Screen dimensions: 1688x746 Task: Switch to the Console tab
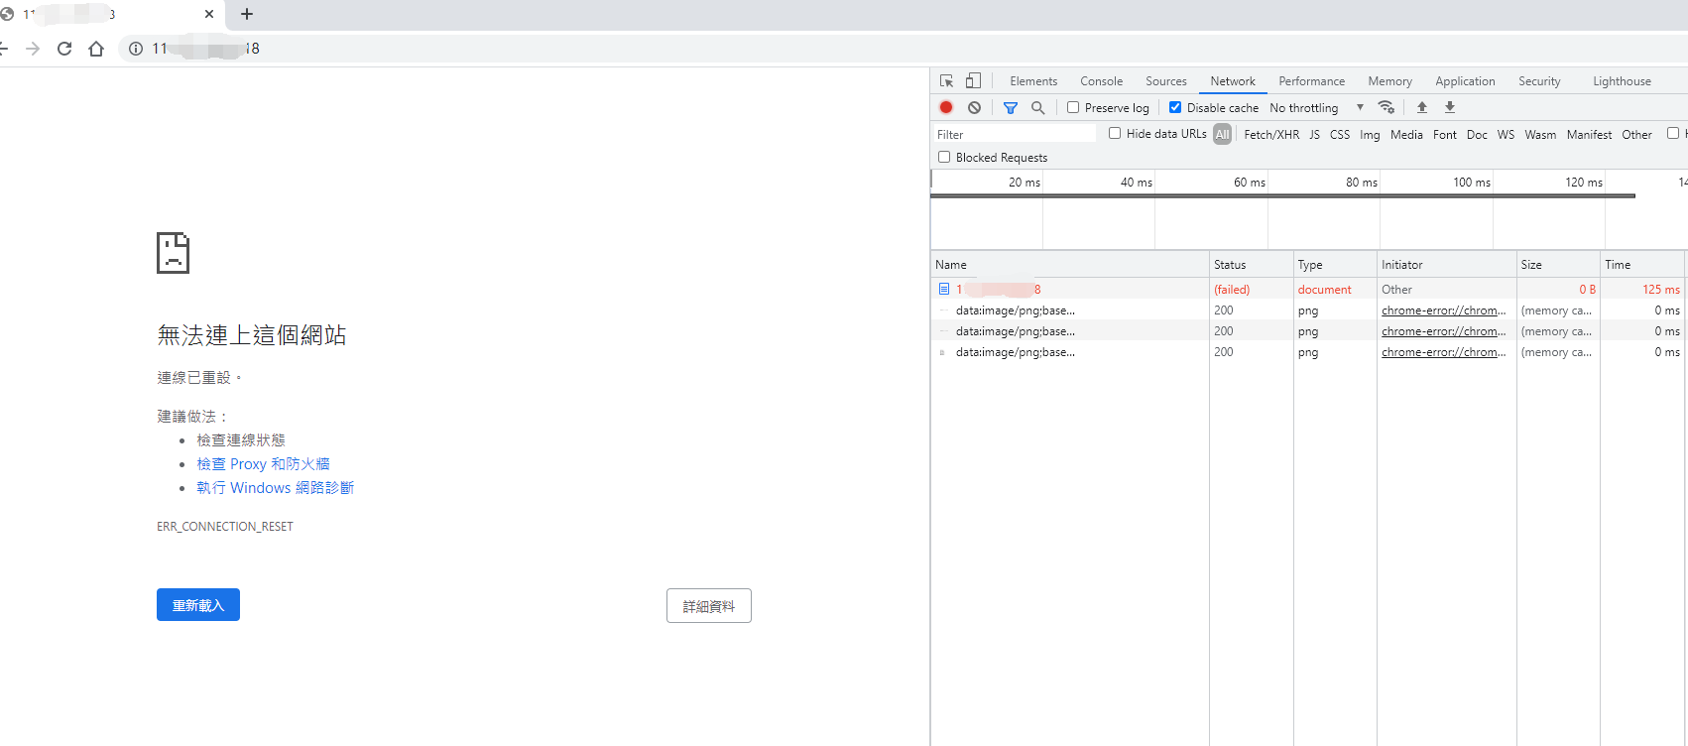tap(1101, 81)
